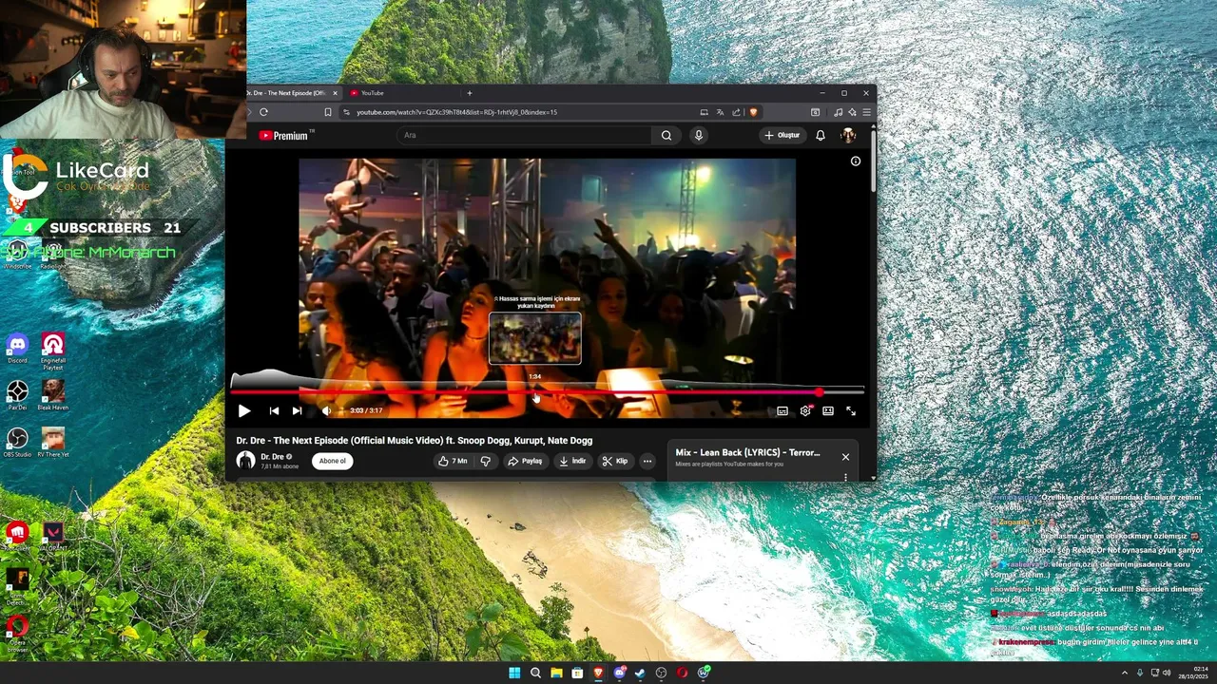1217x684 pixels.
Task: Open Discord desktop shortcut
Action: click(x=17, y=348)
